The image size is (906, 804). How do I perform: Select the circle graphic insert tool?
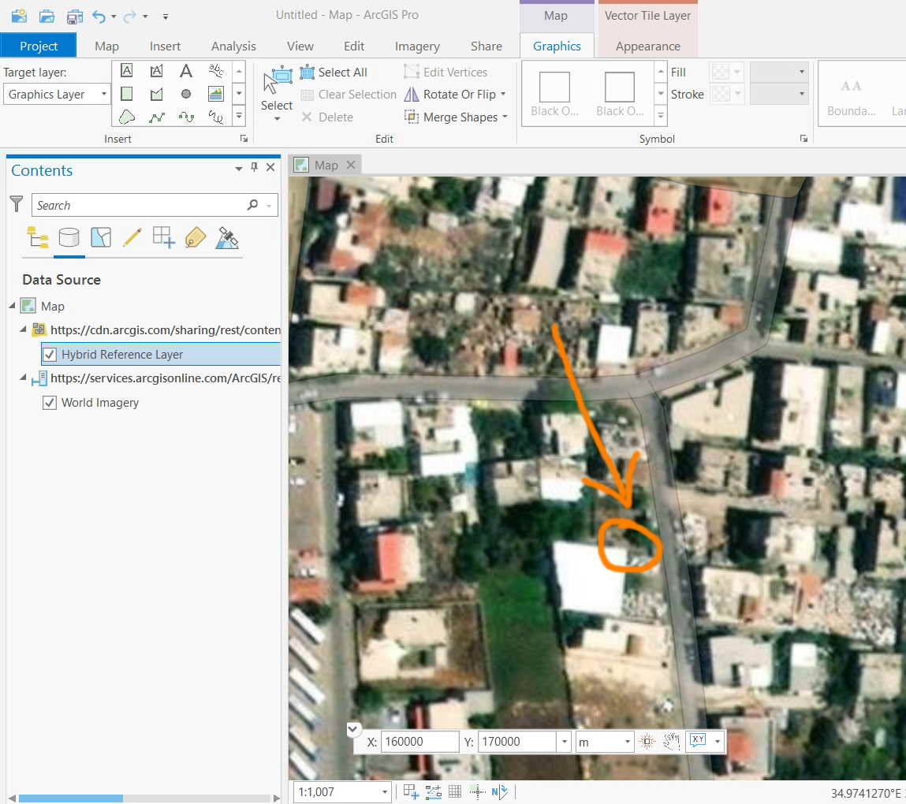point(186,94)
